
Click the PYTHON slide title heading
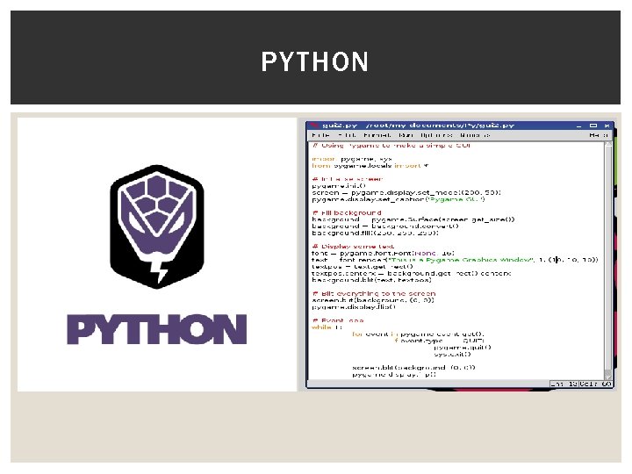point(315,61)
